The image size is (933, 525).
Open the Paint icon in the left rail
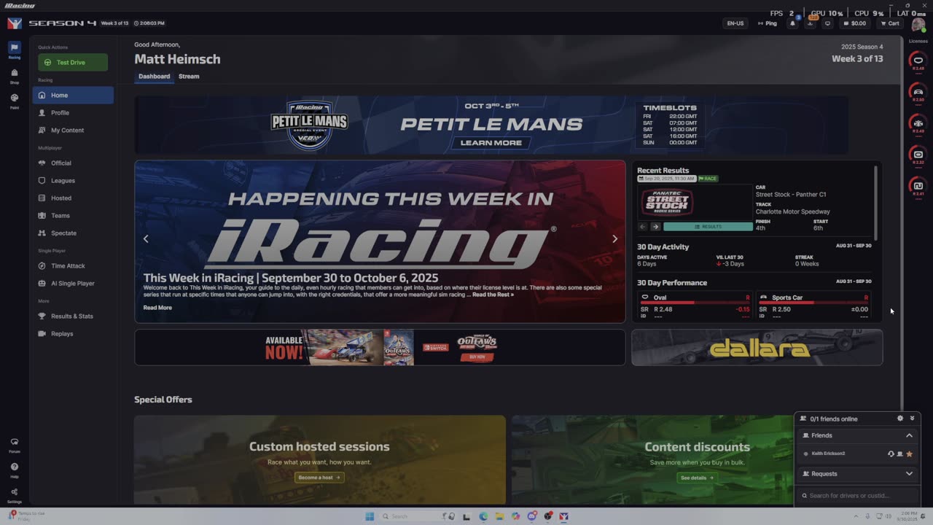[x=14, y=101]
